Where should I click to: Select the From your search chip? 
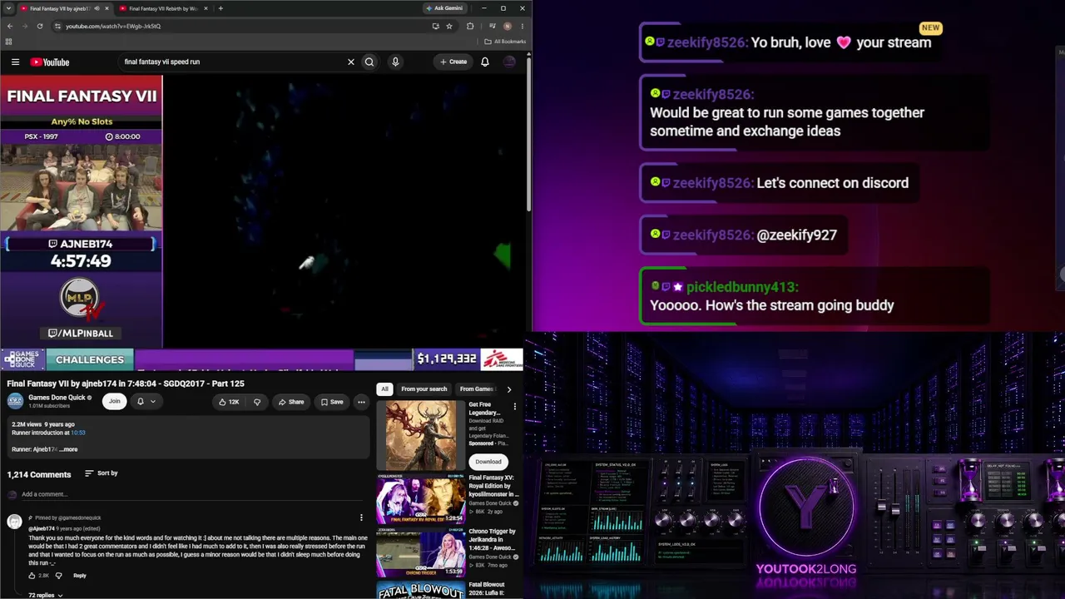point(424,389)
